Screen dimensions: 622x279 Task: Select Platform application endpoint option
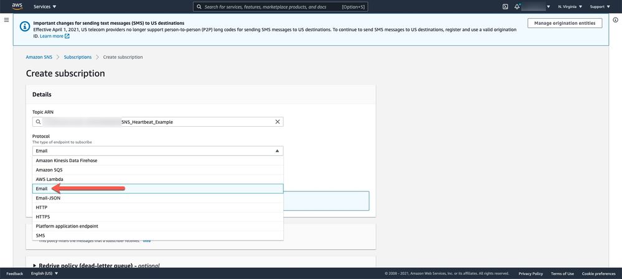coord(158,226)
